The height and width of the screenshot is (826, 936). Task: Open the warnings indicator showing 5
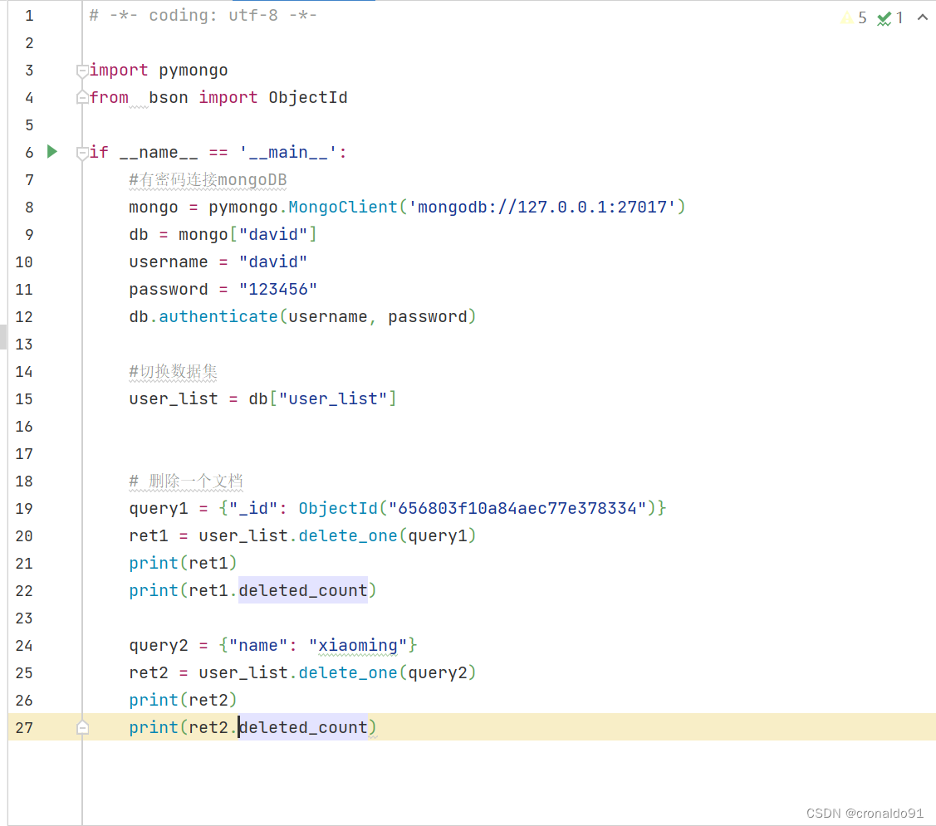click(854, 18)
